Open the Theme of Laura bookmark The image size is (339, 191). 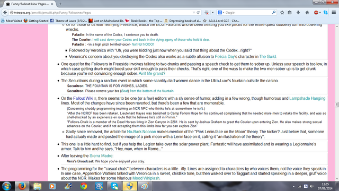pyautogui.click(x=68, y=21)
